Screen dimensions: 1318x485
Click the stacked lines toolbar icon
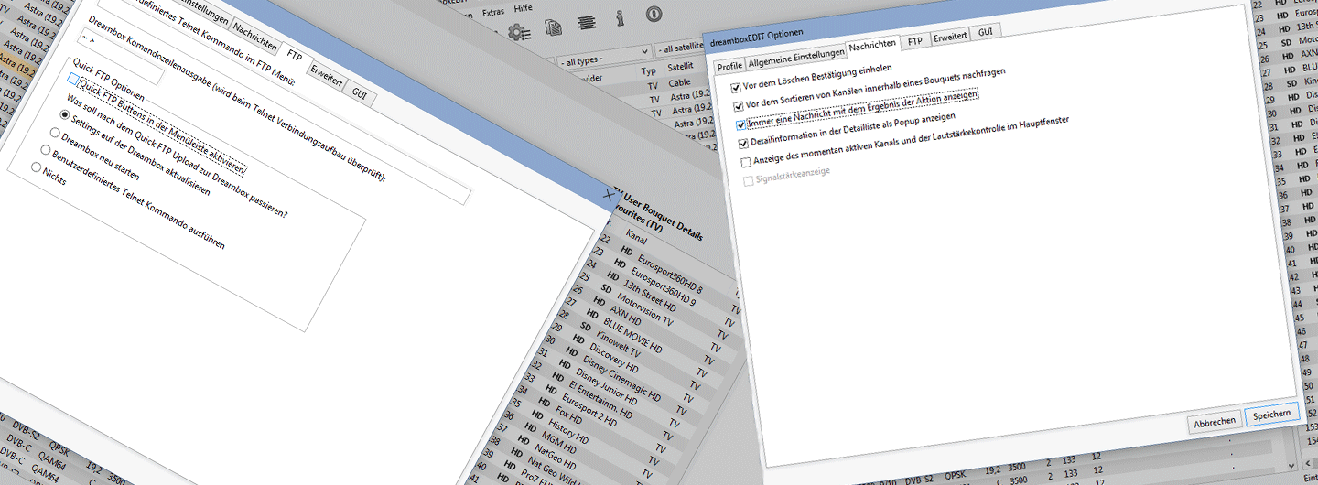586,24
